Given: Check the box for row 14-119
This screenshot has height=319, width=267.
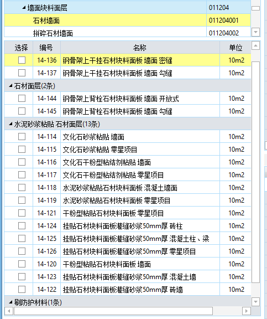Looking at the screenshot, I should click(x=22, y=200).
